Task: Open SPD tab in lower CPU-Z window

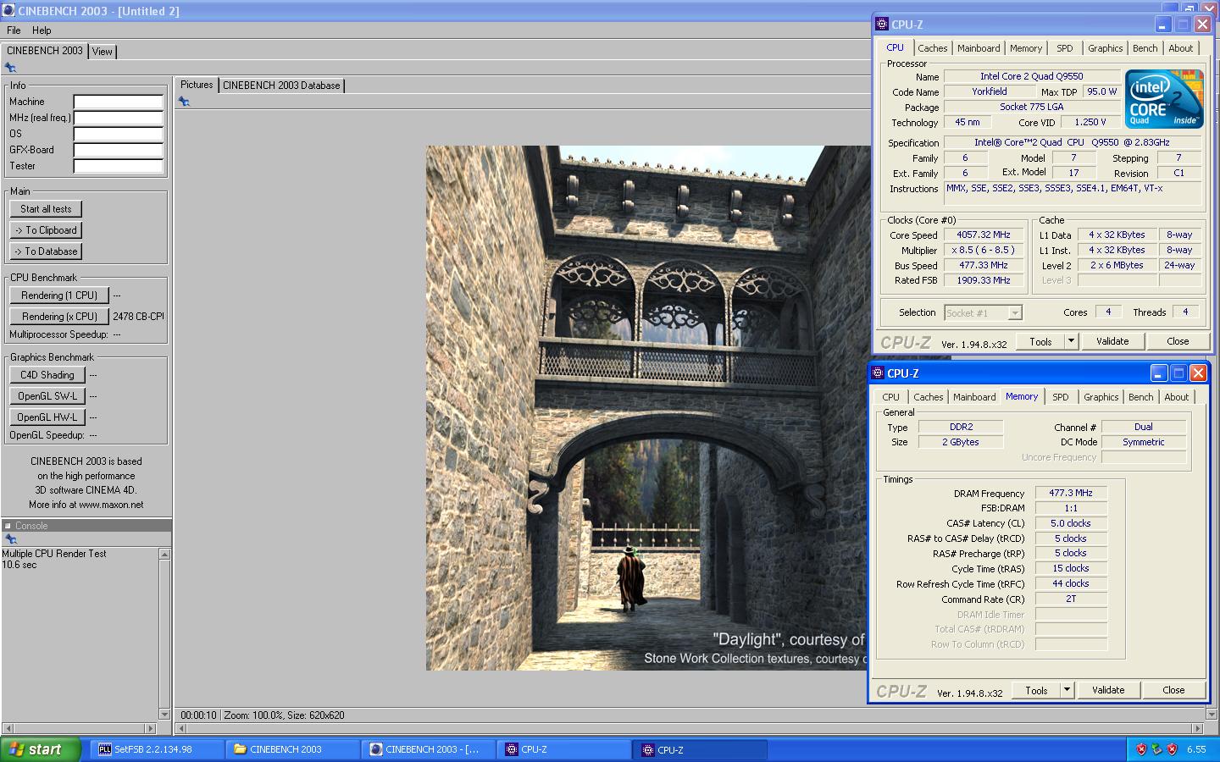Action: (1061, 397)
